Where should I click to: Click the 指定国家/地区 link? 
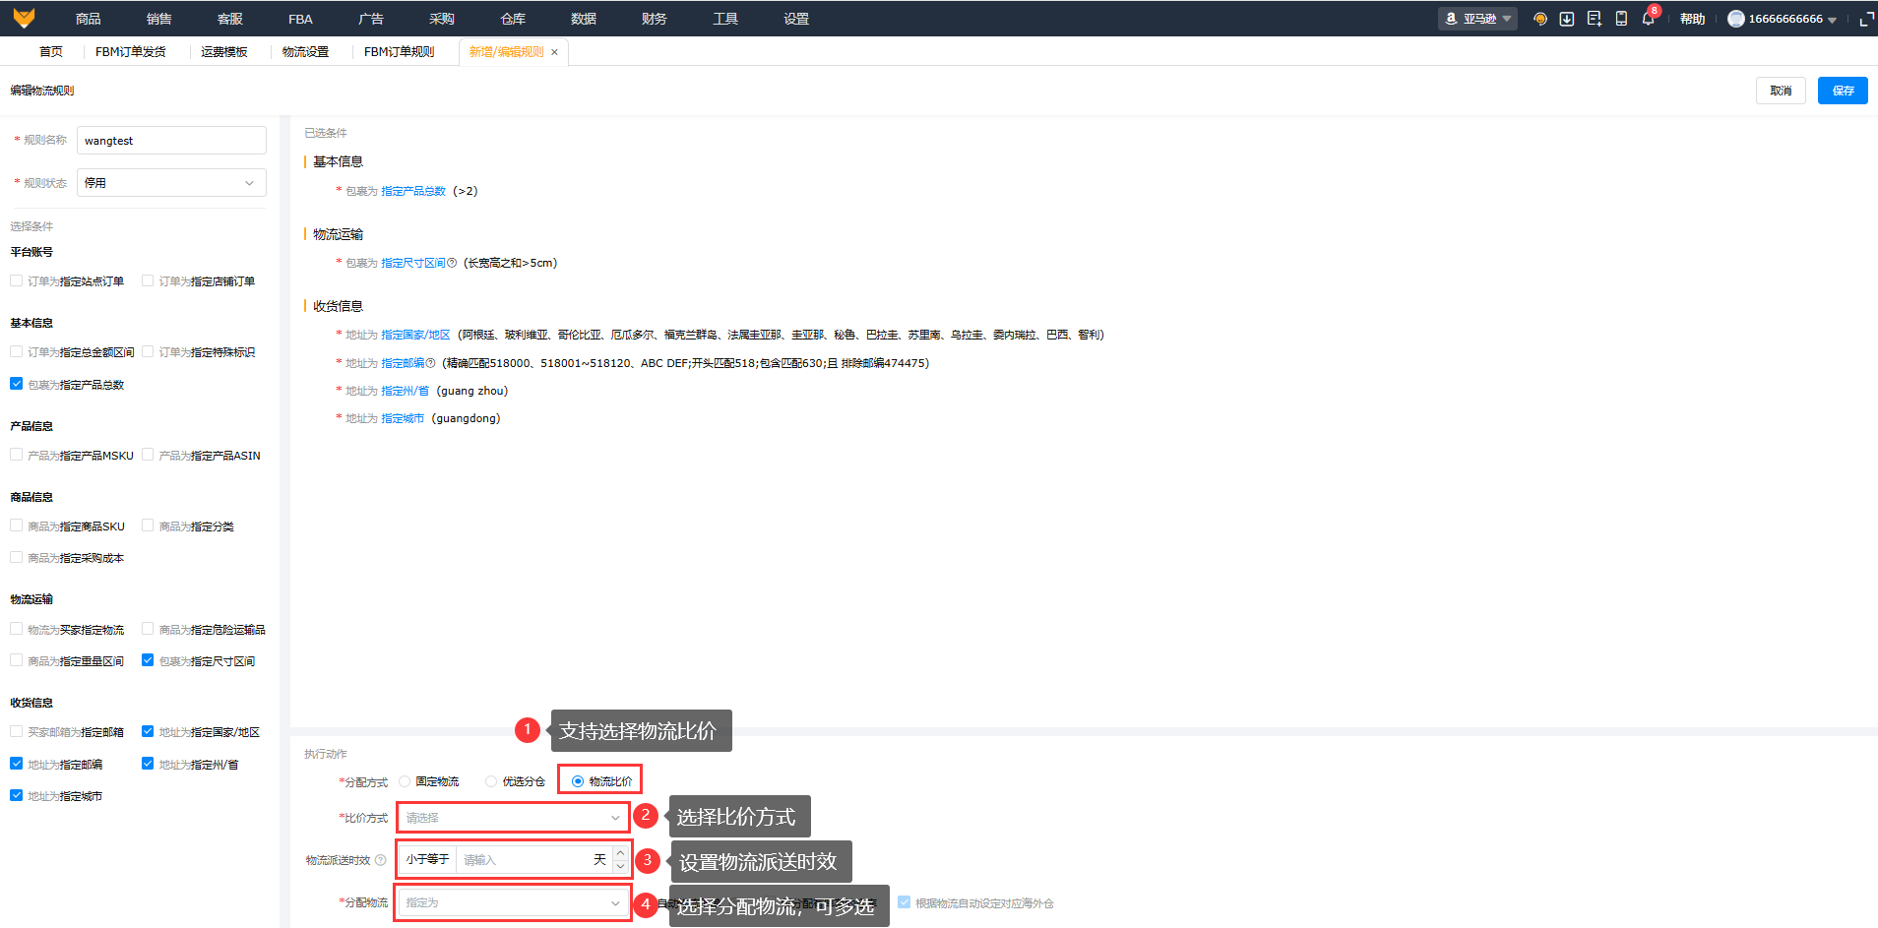tap(415, 335)
